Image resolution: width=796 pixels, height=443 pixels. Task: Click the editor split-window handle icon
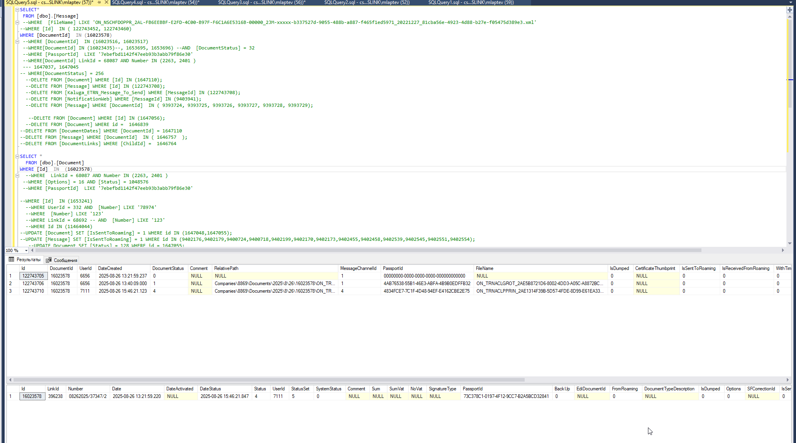tap(790, 10)
